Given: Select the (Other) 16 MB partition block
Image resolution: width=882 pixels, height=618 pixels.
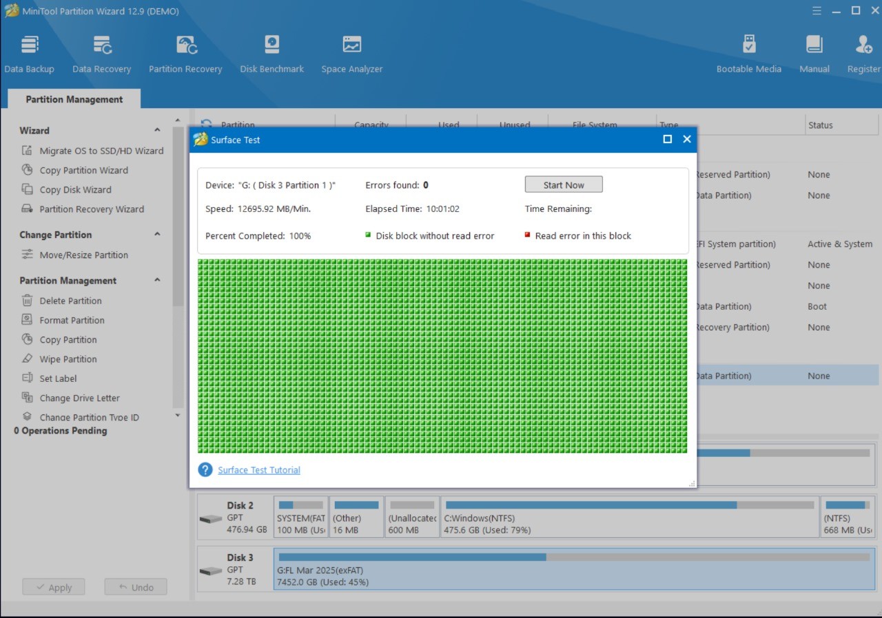Looking at the screenshot, I should point(356,516).
